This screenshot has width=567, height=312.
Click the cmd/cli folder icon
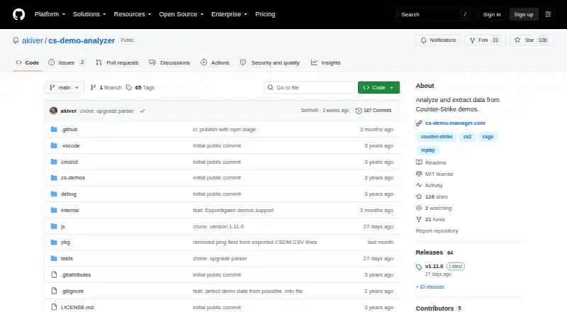point(54,162)
